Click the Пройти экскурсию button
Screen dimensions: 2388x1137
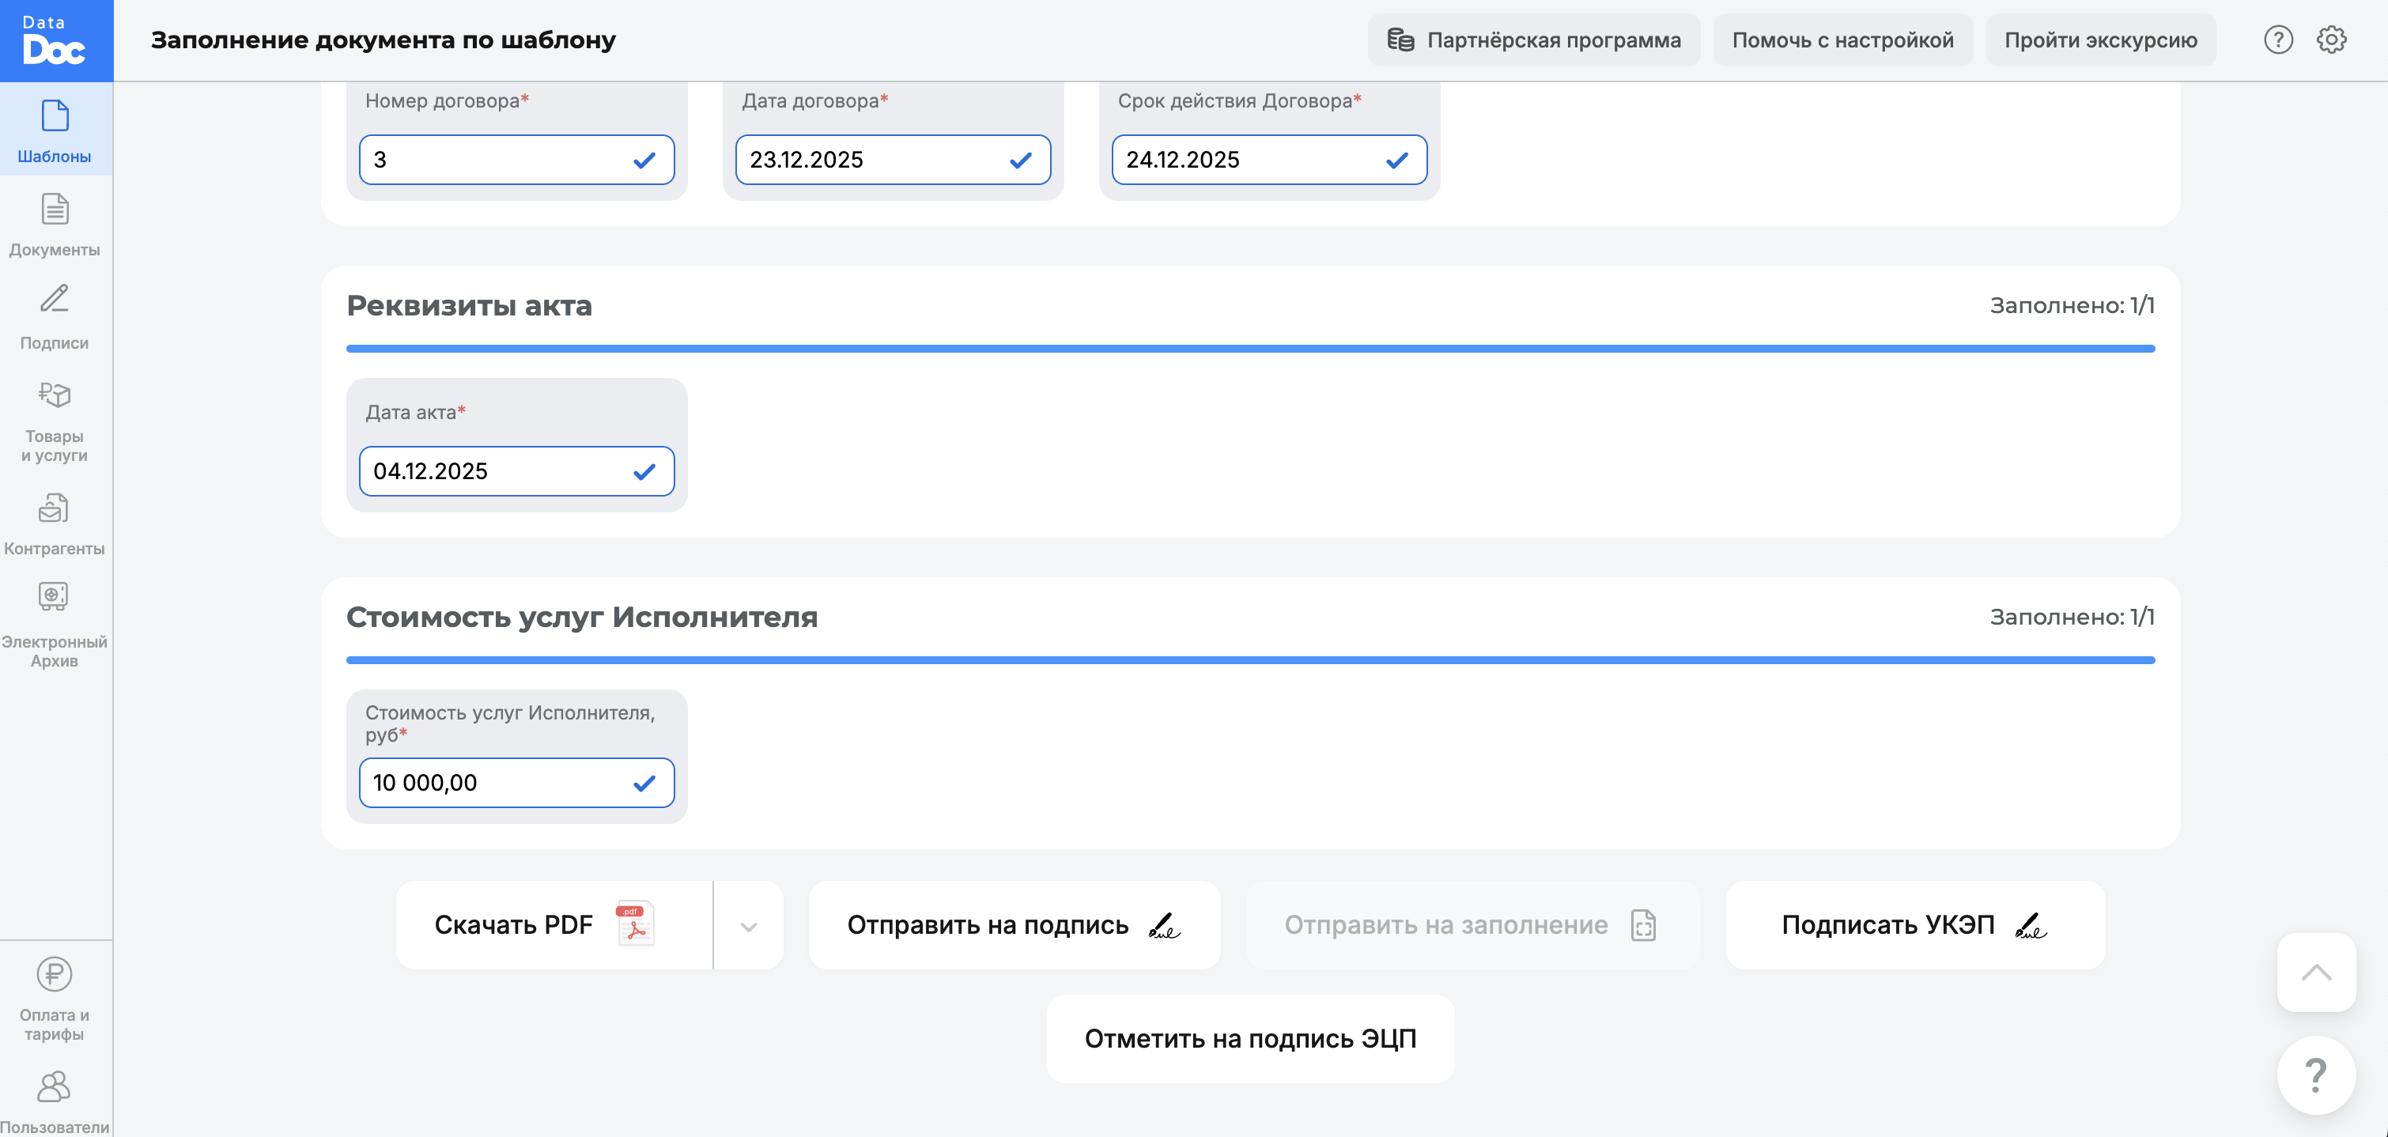tap(2099, 40)
